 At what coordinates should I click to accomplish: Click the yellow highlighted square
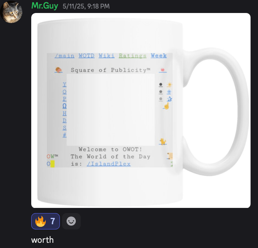52,164
